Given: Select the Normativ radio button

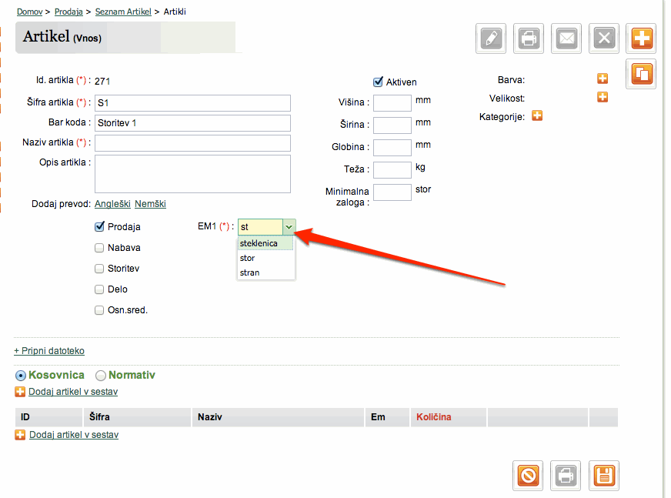Looking at the screenshot, I should pos(101,376).
